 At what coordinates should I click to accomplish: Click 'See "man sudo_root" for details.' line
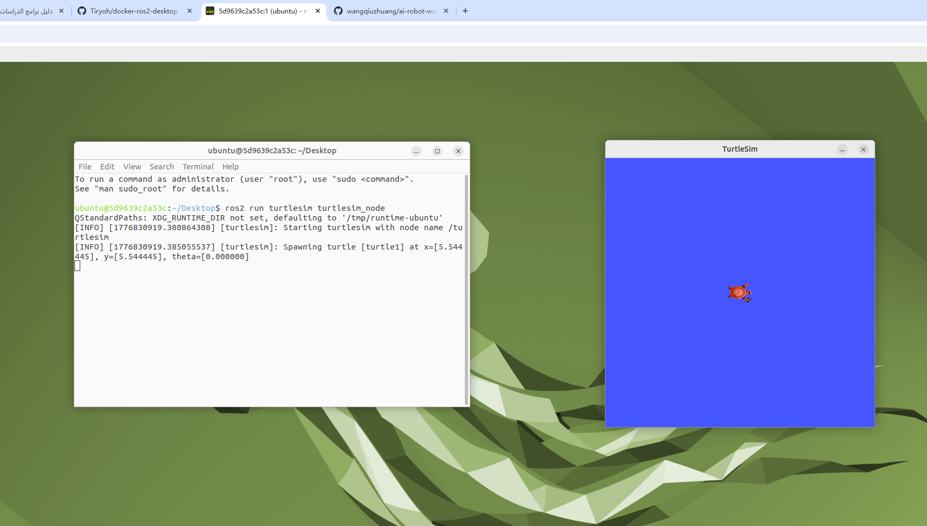click(x=152, y=189)
